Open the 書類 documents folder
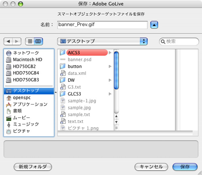Screen dimensions: 202x175 tap(29, 111)
